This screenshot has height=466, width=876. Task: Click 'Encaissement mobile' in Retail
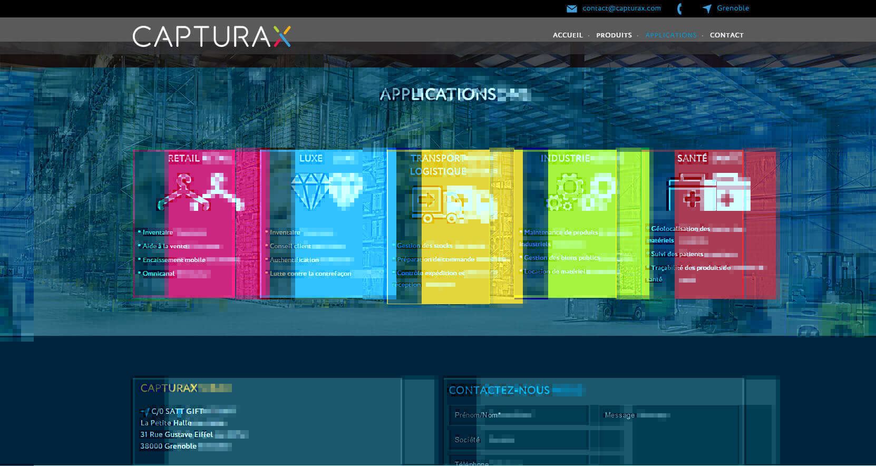174,260
